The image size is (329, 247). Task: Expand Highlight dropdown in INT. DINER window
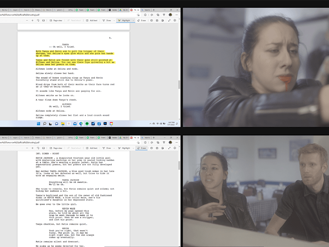coord(133,148)
